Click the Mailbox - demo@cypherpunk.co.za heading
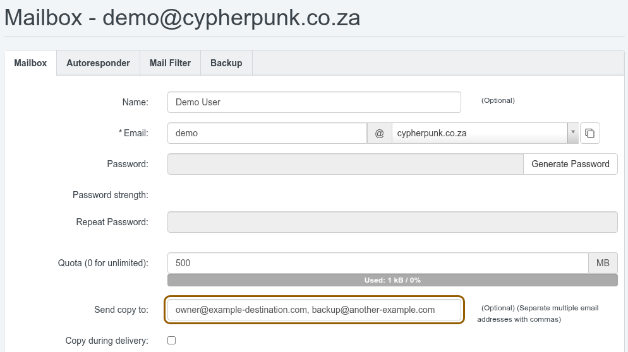This screenshot has width=628, height=352. coord(182,18)
